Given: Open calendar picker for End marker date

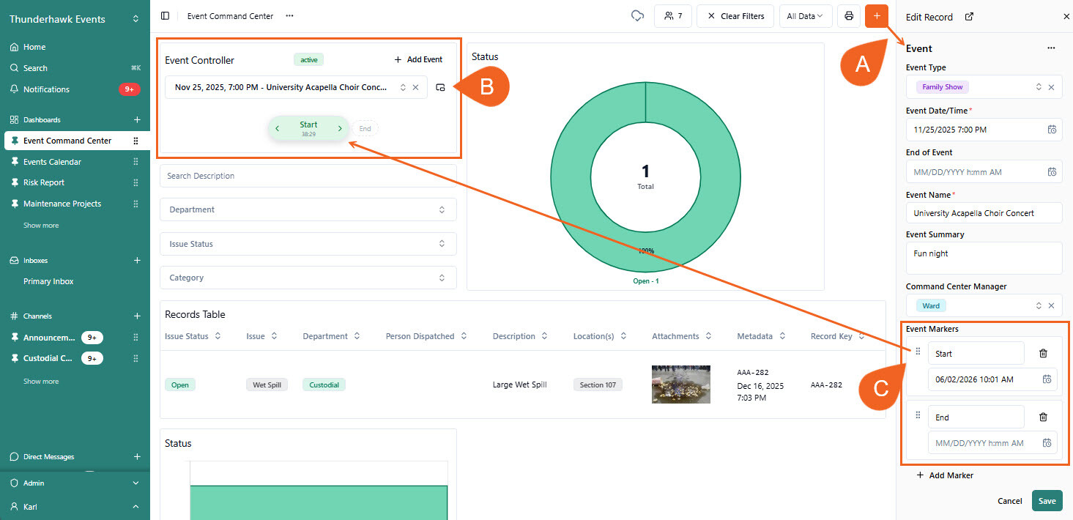Looking at the screenshot, I should tap(1047, 443).
